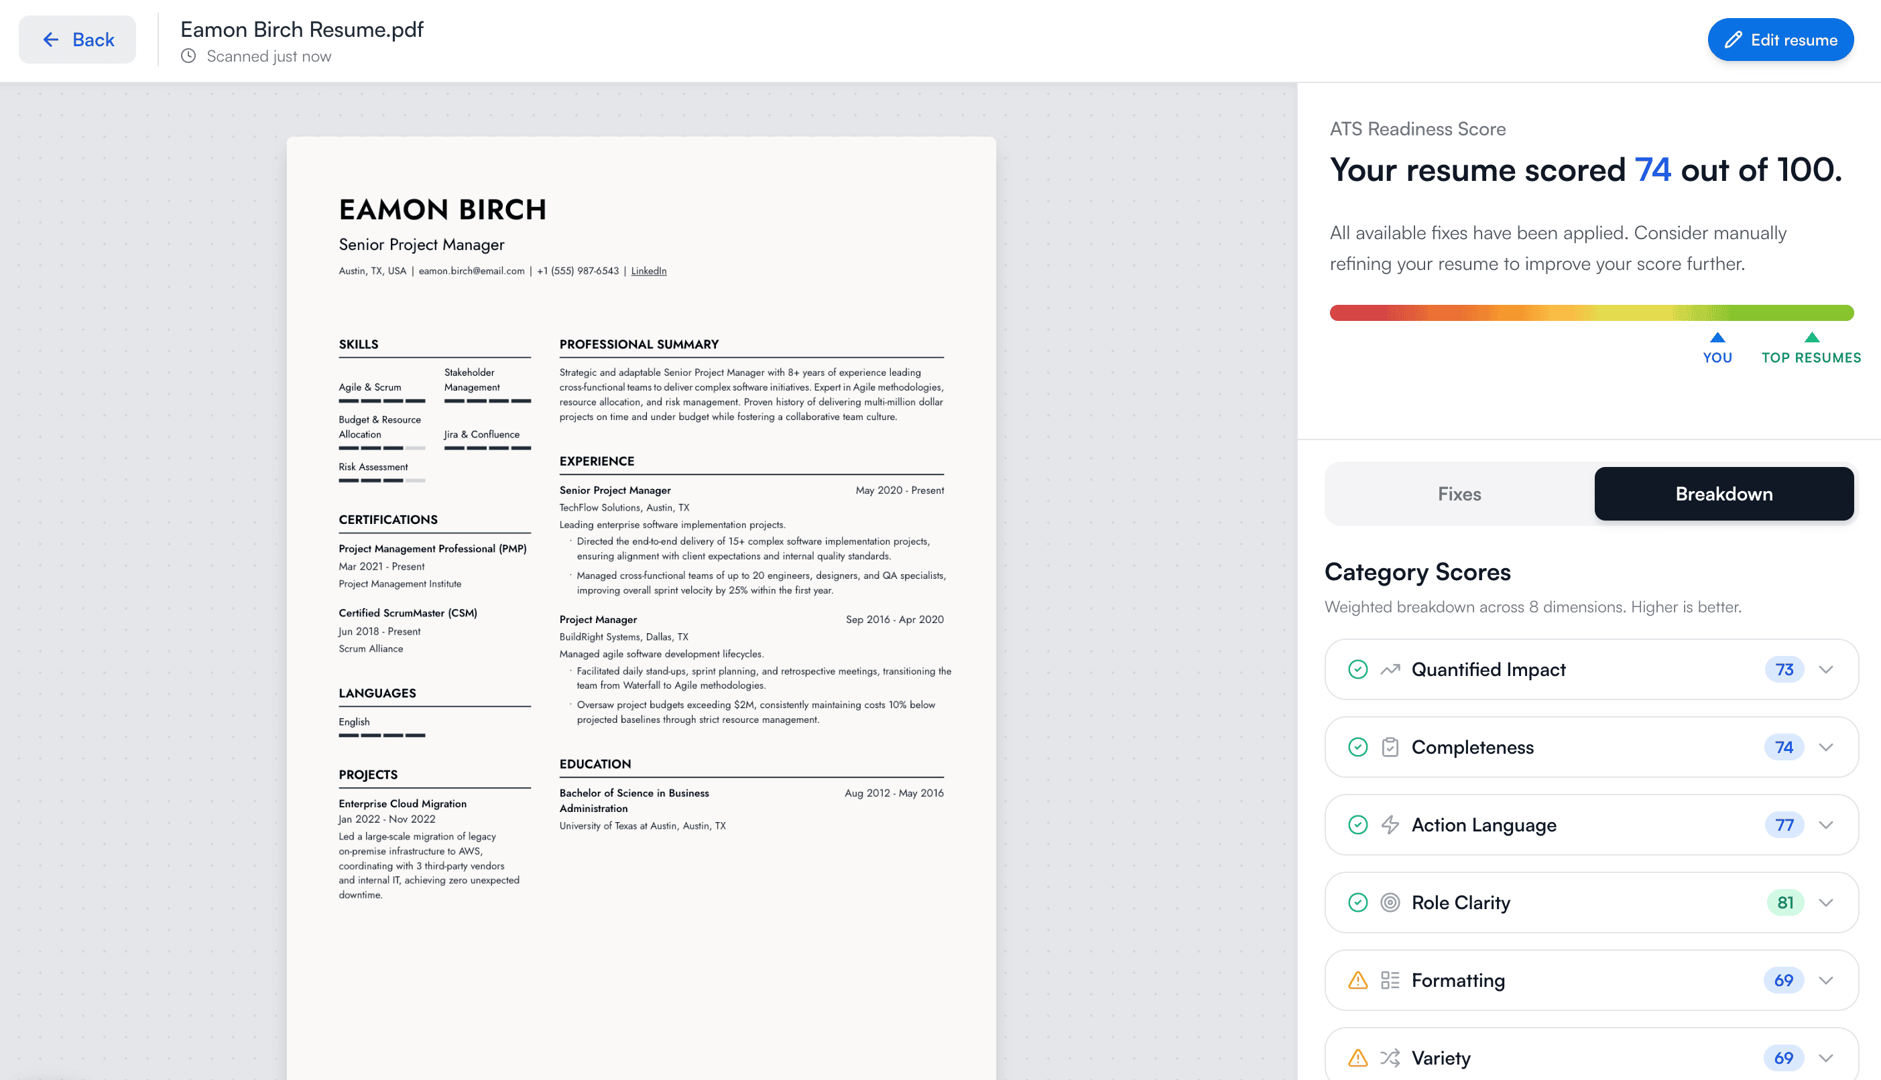Click the trending arrow icon beside Quantified Impact
1881x1080 pixels.
[x=1390, y=670]
